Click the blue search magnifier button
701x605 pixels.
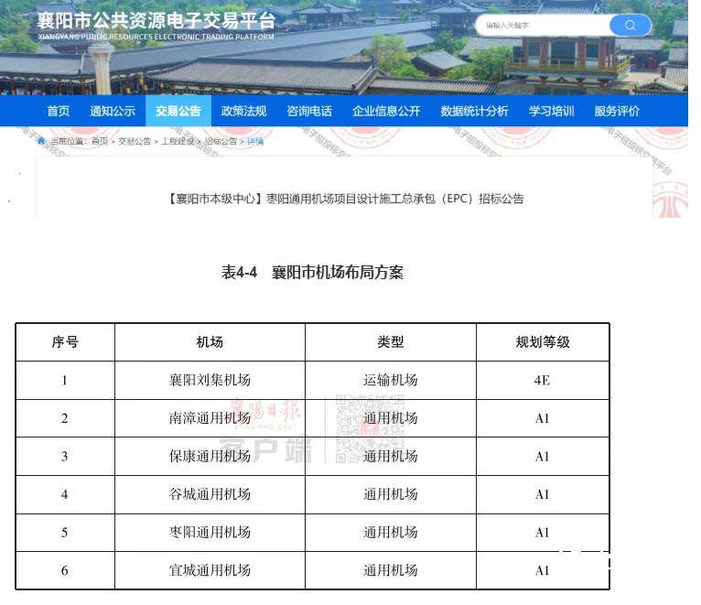630,25
